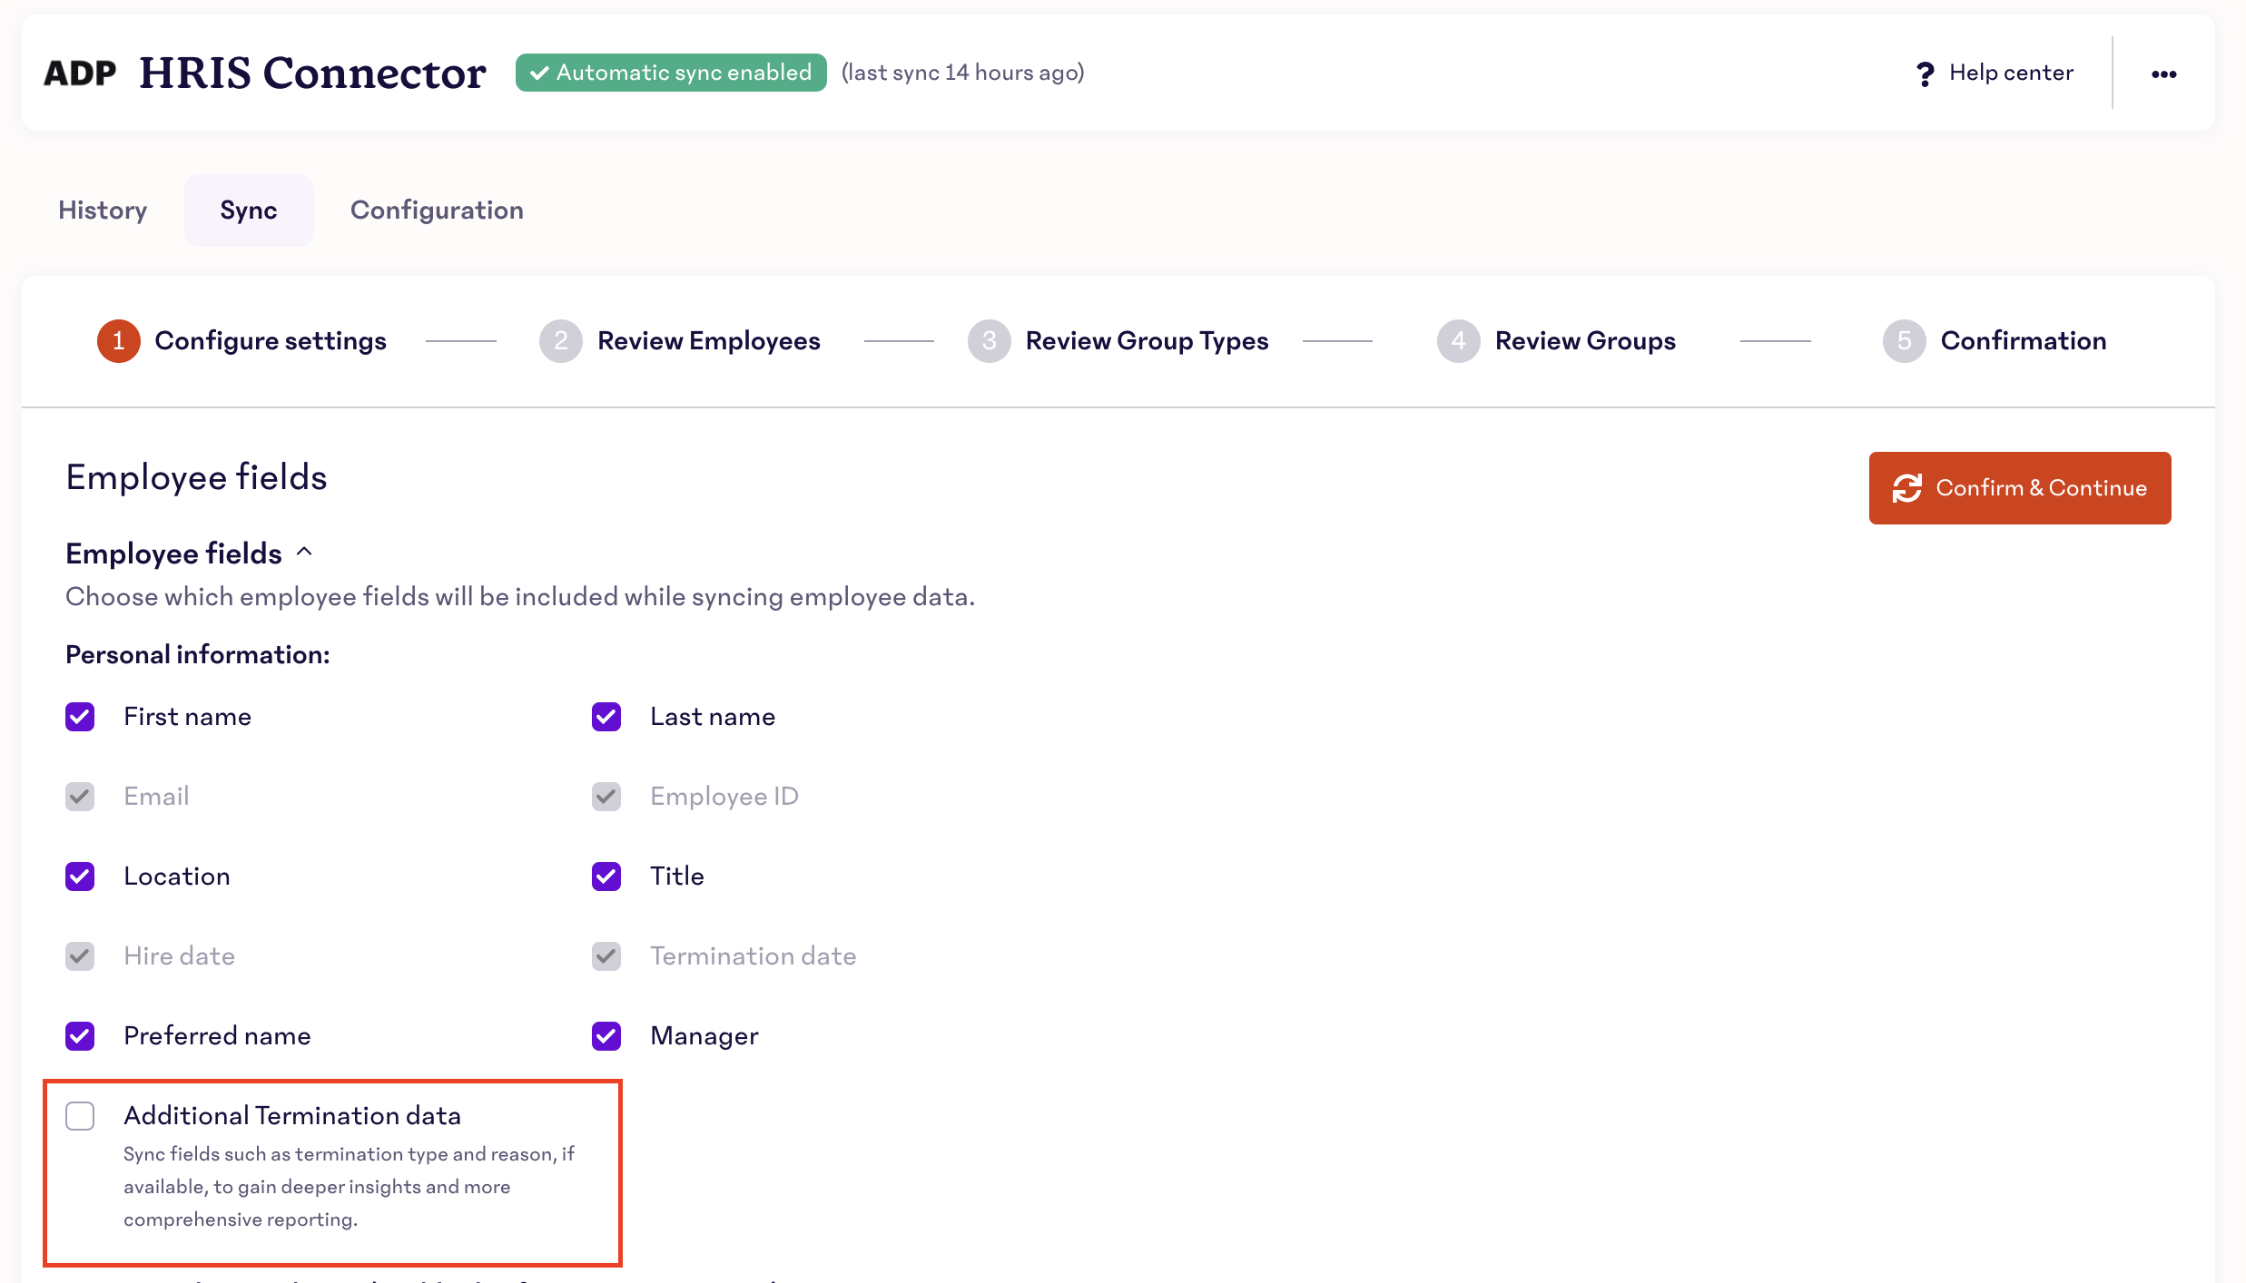This screenshot has height=1283, width=2246.
Task: Click Confirm & Continue button
Action: tap(2020, 488)
